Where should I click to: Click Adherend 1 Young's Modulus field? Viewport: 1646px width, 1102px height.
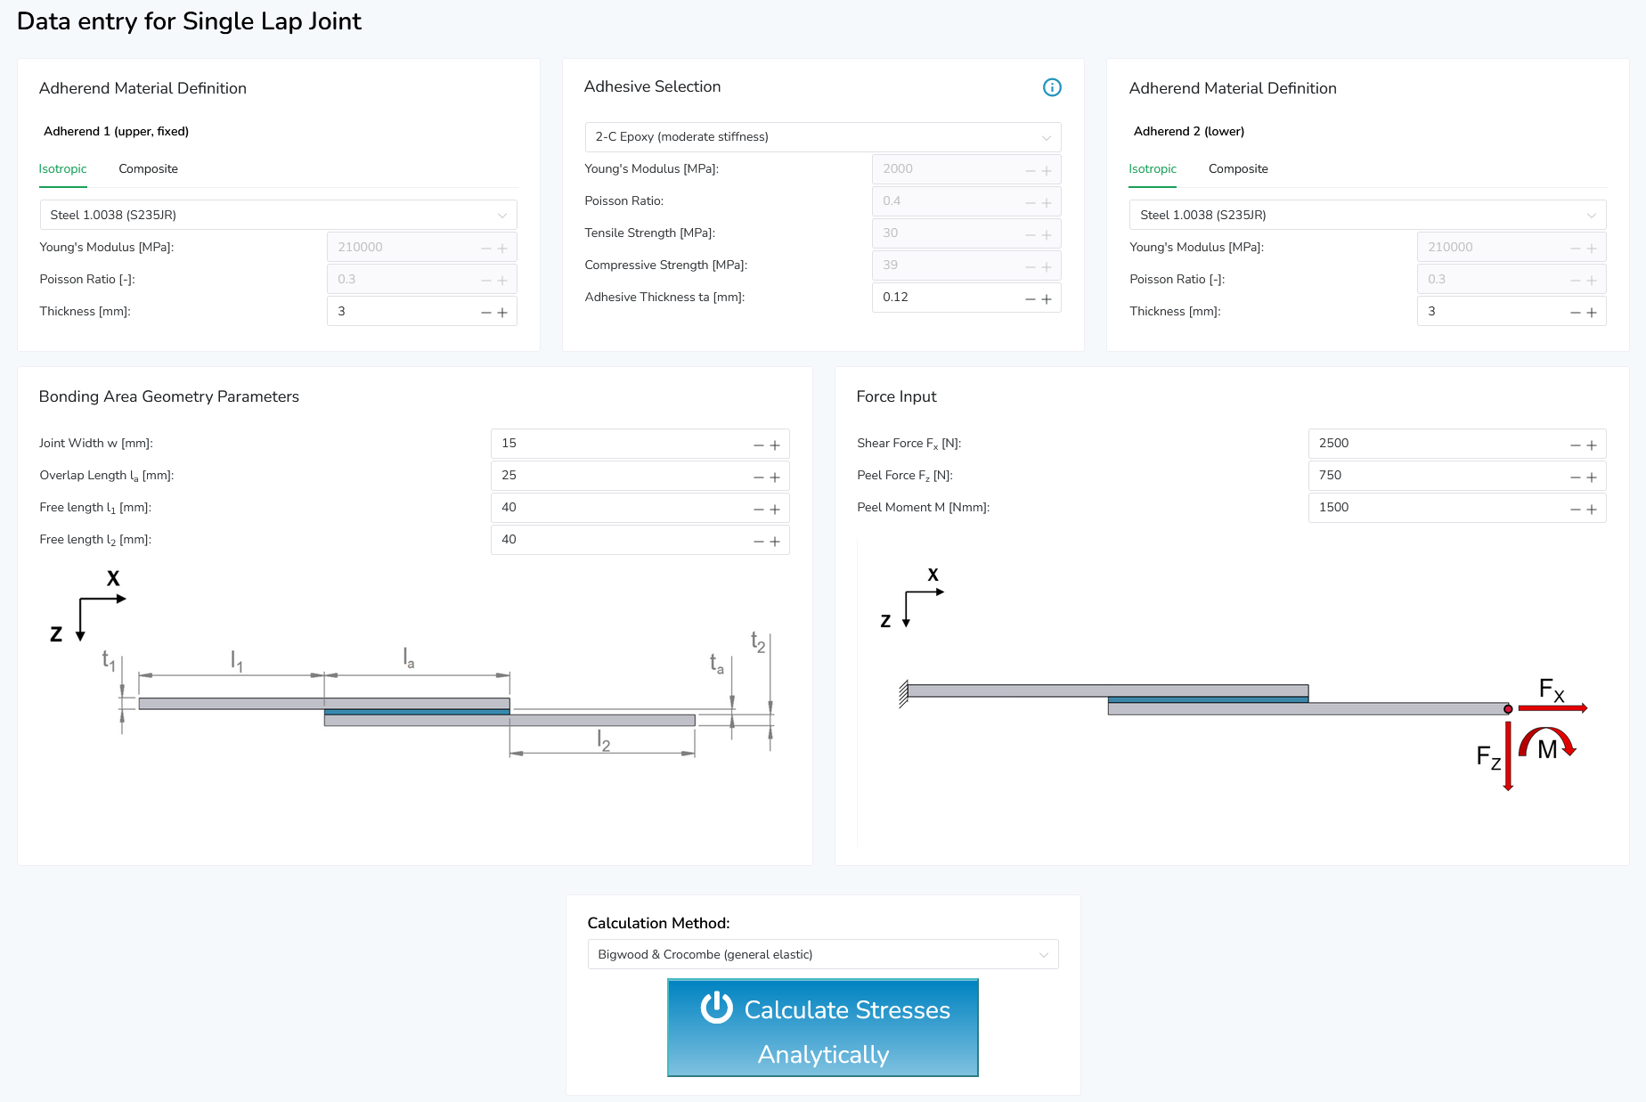point(422,248)
